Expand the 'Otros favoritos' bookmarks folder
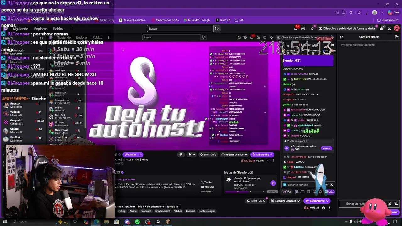This screenshot has height=226, width=402. coord(388,20)
